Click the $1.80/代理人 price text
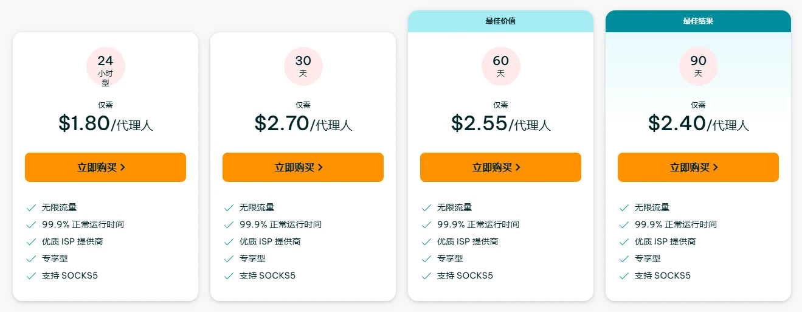 [105, 123]
